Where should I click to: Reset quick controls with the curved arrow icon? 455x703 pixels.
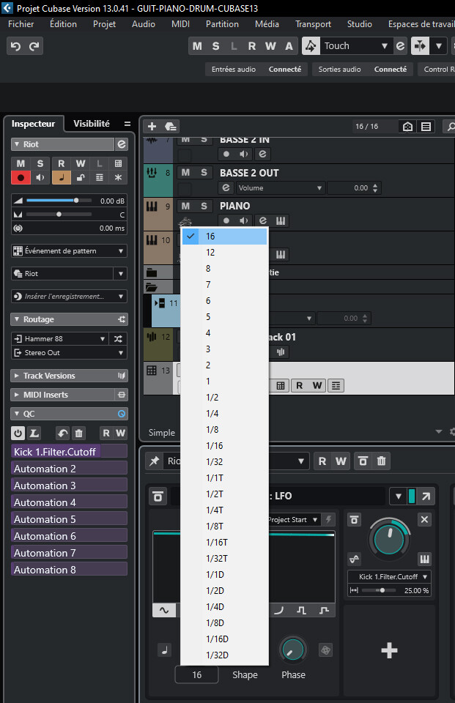[63, 433]
